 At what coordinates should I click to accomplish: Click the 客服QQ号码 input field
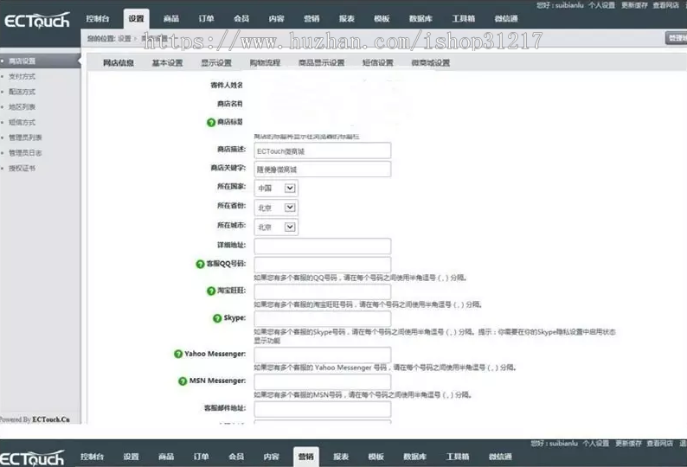pos(323,265)
